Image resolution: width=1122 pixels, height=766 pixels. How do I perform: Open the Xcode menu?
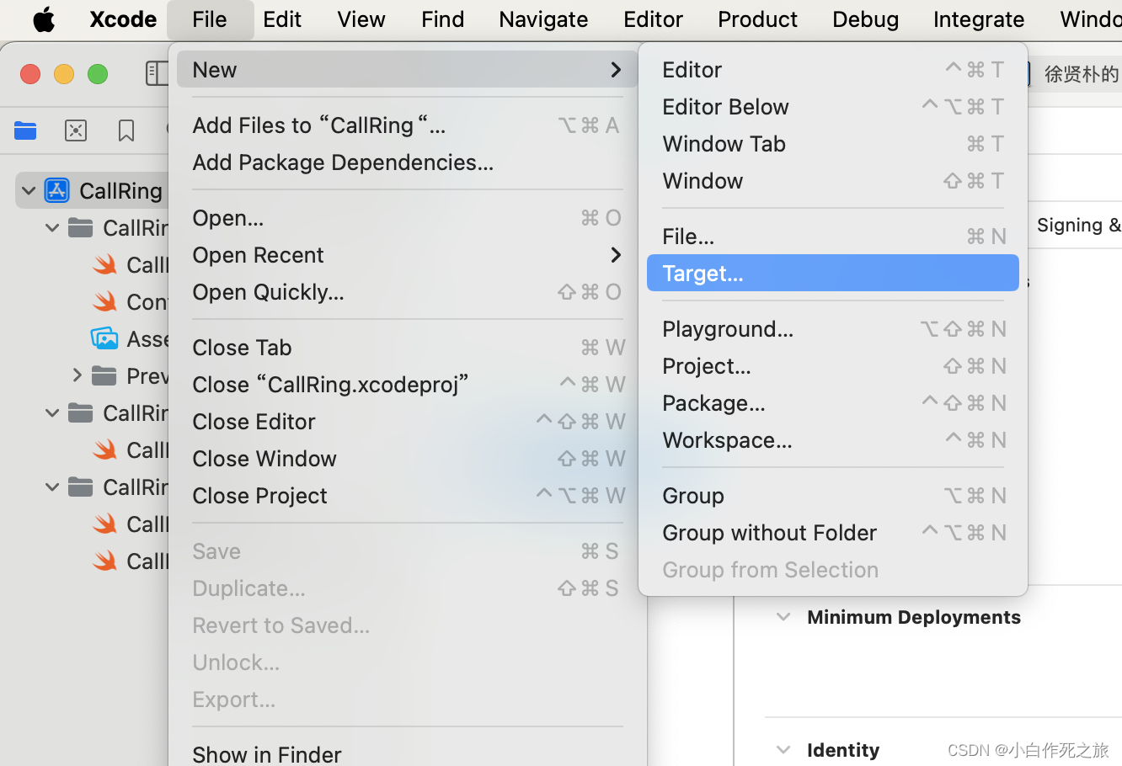coord(123,19)
